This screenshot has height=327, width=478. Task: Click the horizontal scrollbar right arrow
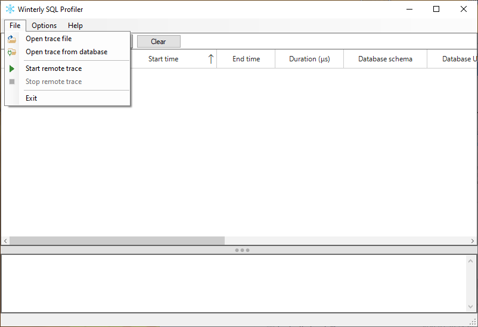pyautogui.click(x=473, y=241)
